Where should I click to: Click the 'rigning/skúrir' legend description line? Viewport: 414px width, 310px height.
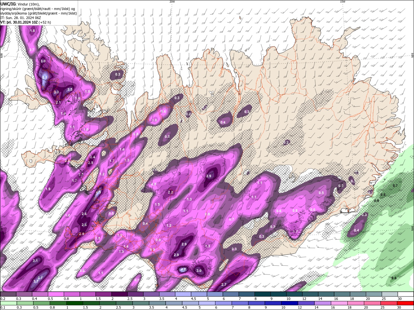38,8
